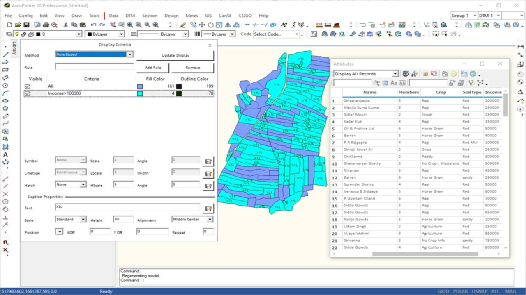The width and height of the screenshot is (526, 295).
Task: Select the Line tool in left toolbar
Action: pyautogui.click(x=6, y=54)
